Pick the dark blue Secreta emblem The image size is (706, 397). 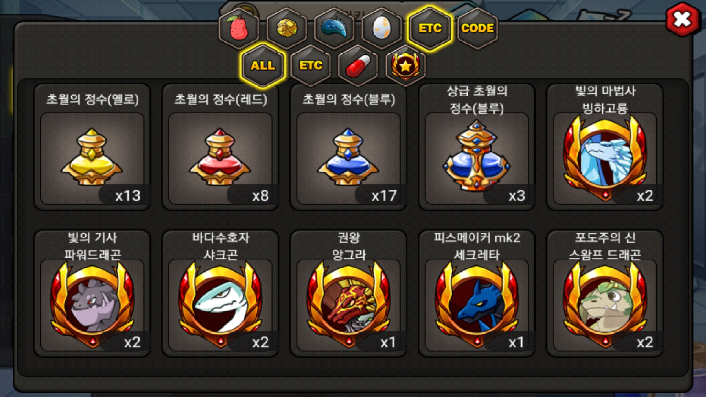point(477,293)
